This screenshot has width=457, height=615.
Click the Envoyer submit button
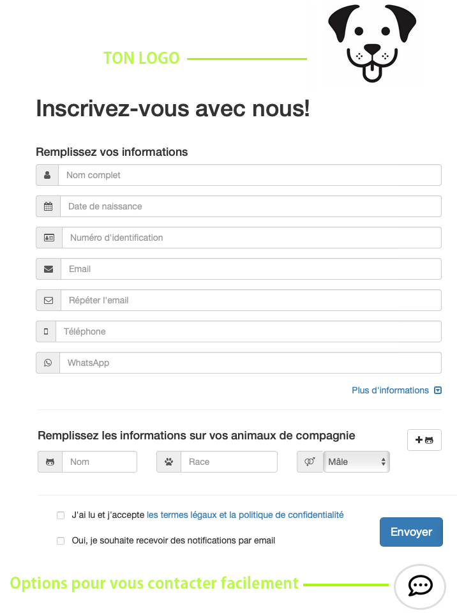(411, 532)
